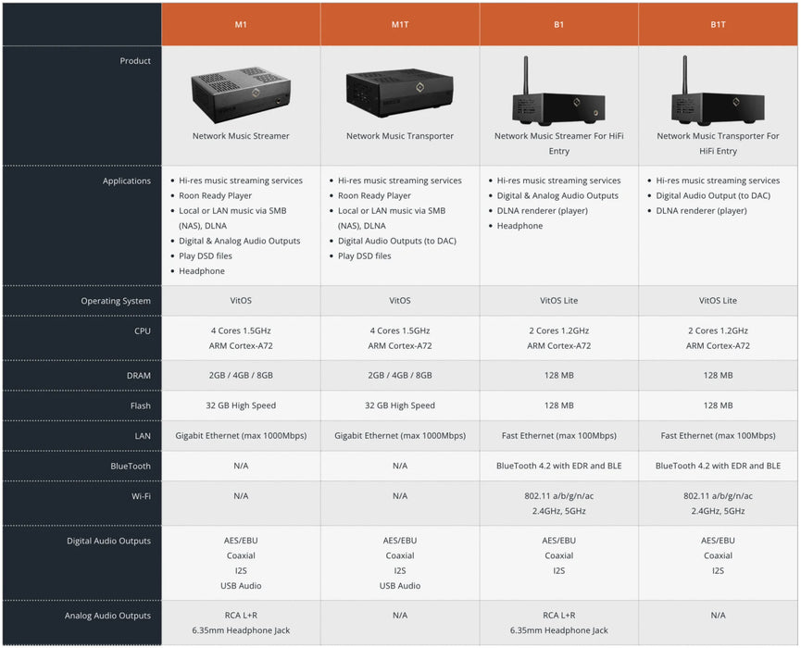Select the B1 'BlueTooth 4.2 with EDR and BLE' cell

[558, 466]
